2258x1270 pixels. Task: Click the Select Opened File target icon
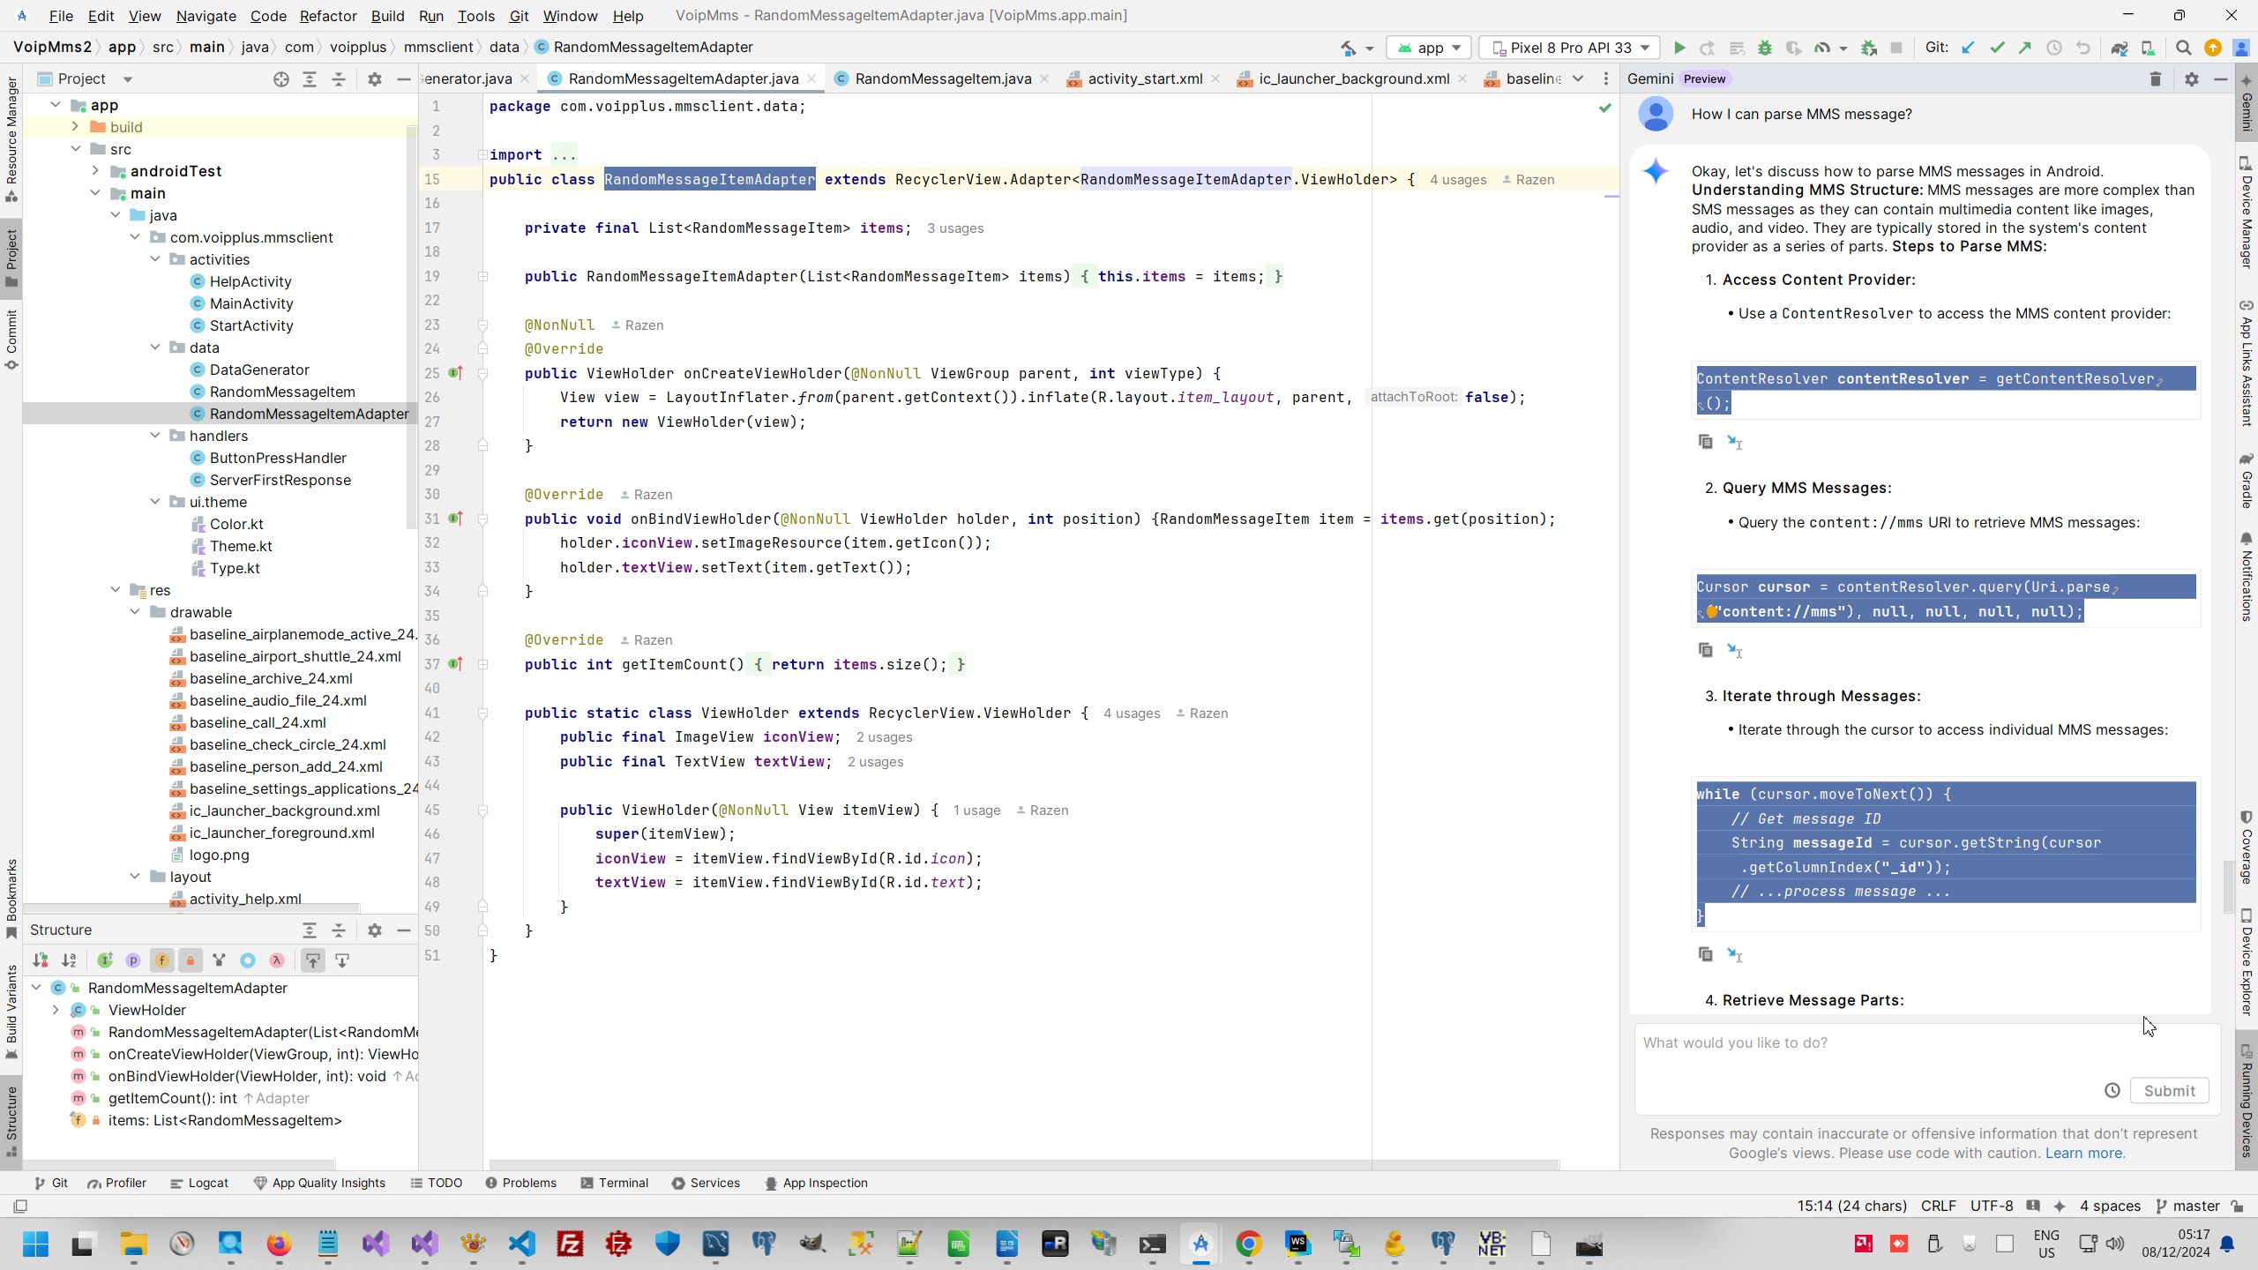(x=281, y=79)
